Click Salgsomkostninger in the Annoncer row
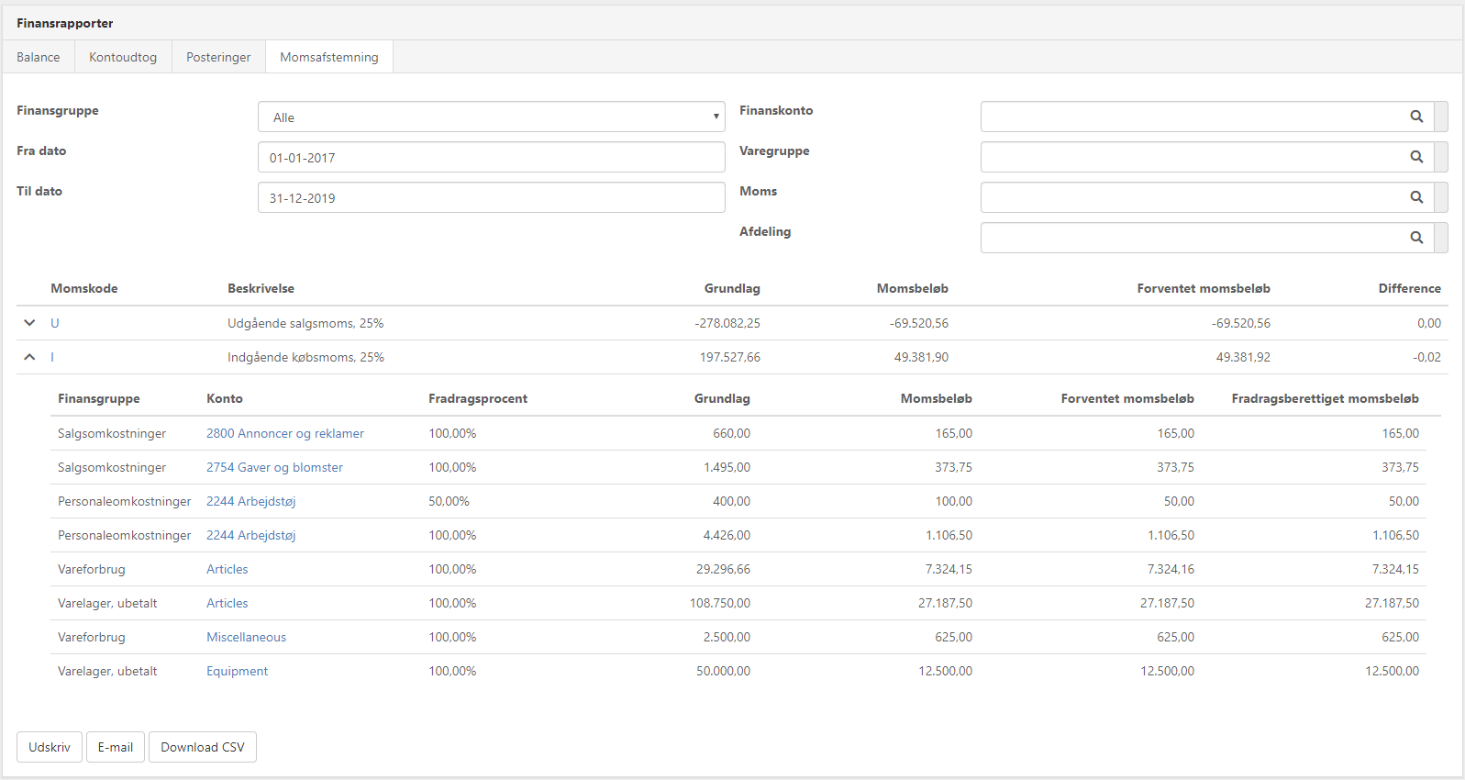The image size is (1465, 780). [x=112, y=433]
